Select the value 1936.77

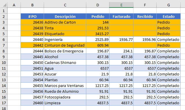tap(121, 39)
